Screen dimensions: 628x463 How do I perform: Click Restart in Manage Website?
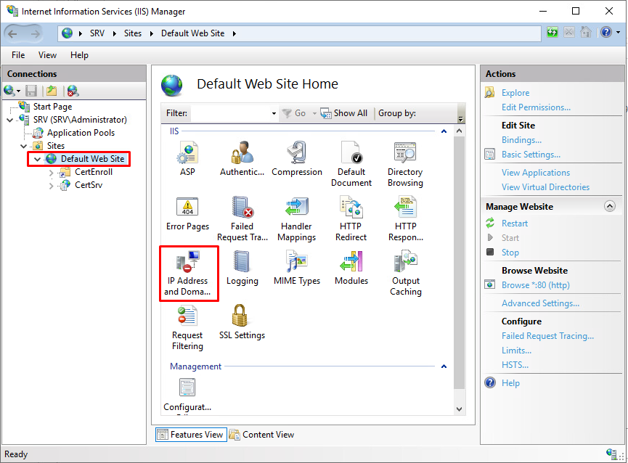pos(515,224)
